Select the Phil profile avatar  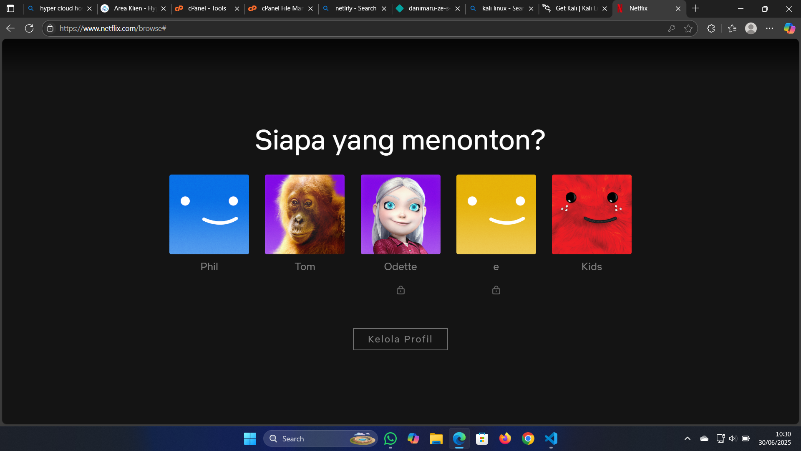point(209,214)
